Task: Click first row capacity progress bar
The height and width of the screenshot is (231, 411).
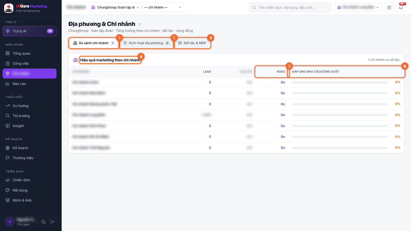Action: coord(340,82)
